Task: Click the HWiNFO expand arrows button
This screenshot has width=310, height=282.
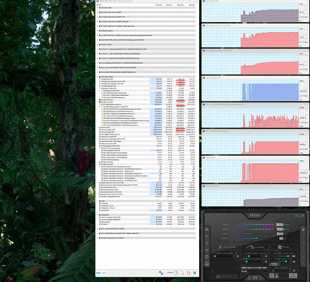Action: 98,273
